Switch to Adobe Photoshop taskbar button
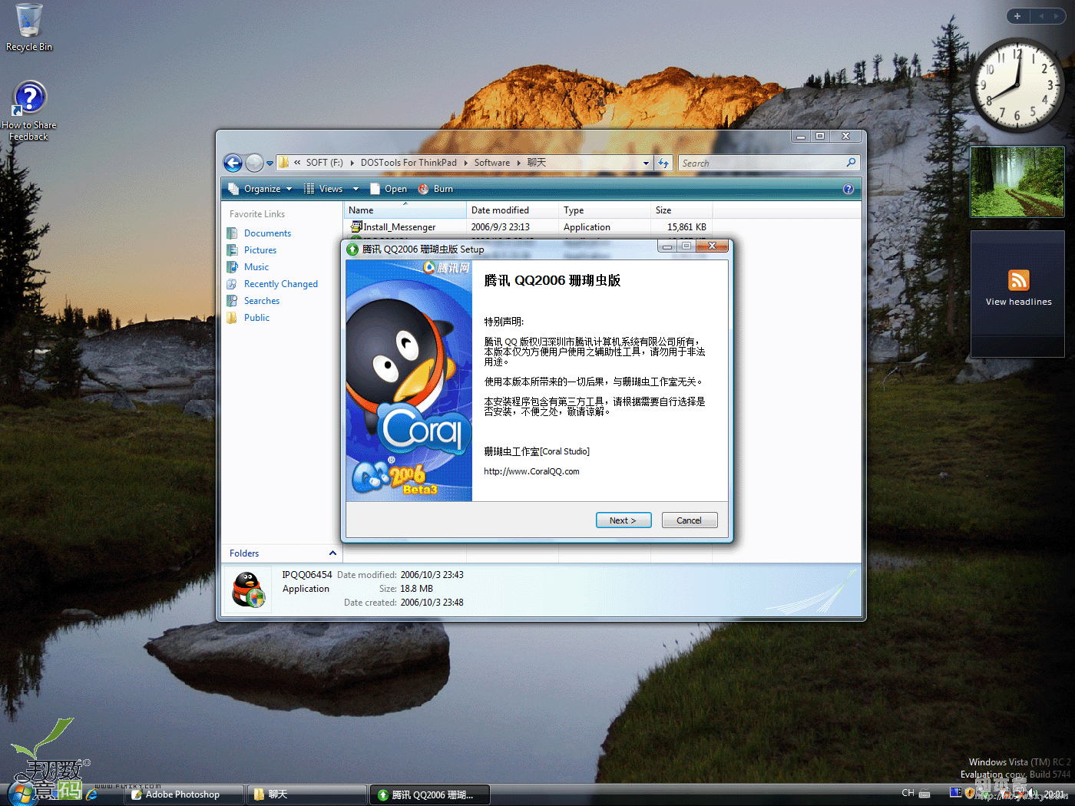Image resolution: width=1075 pixels, height=806 pixels. click(x=184, y=795)
